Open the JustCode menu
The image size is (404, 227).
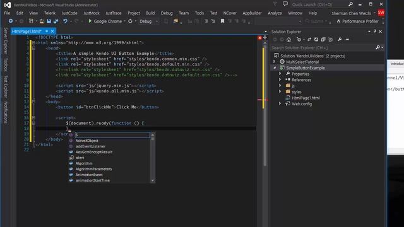(69, 13)
